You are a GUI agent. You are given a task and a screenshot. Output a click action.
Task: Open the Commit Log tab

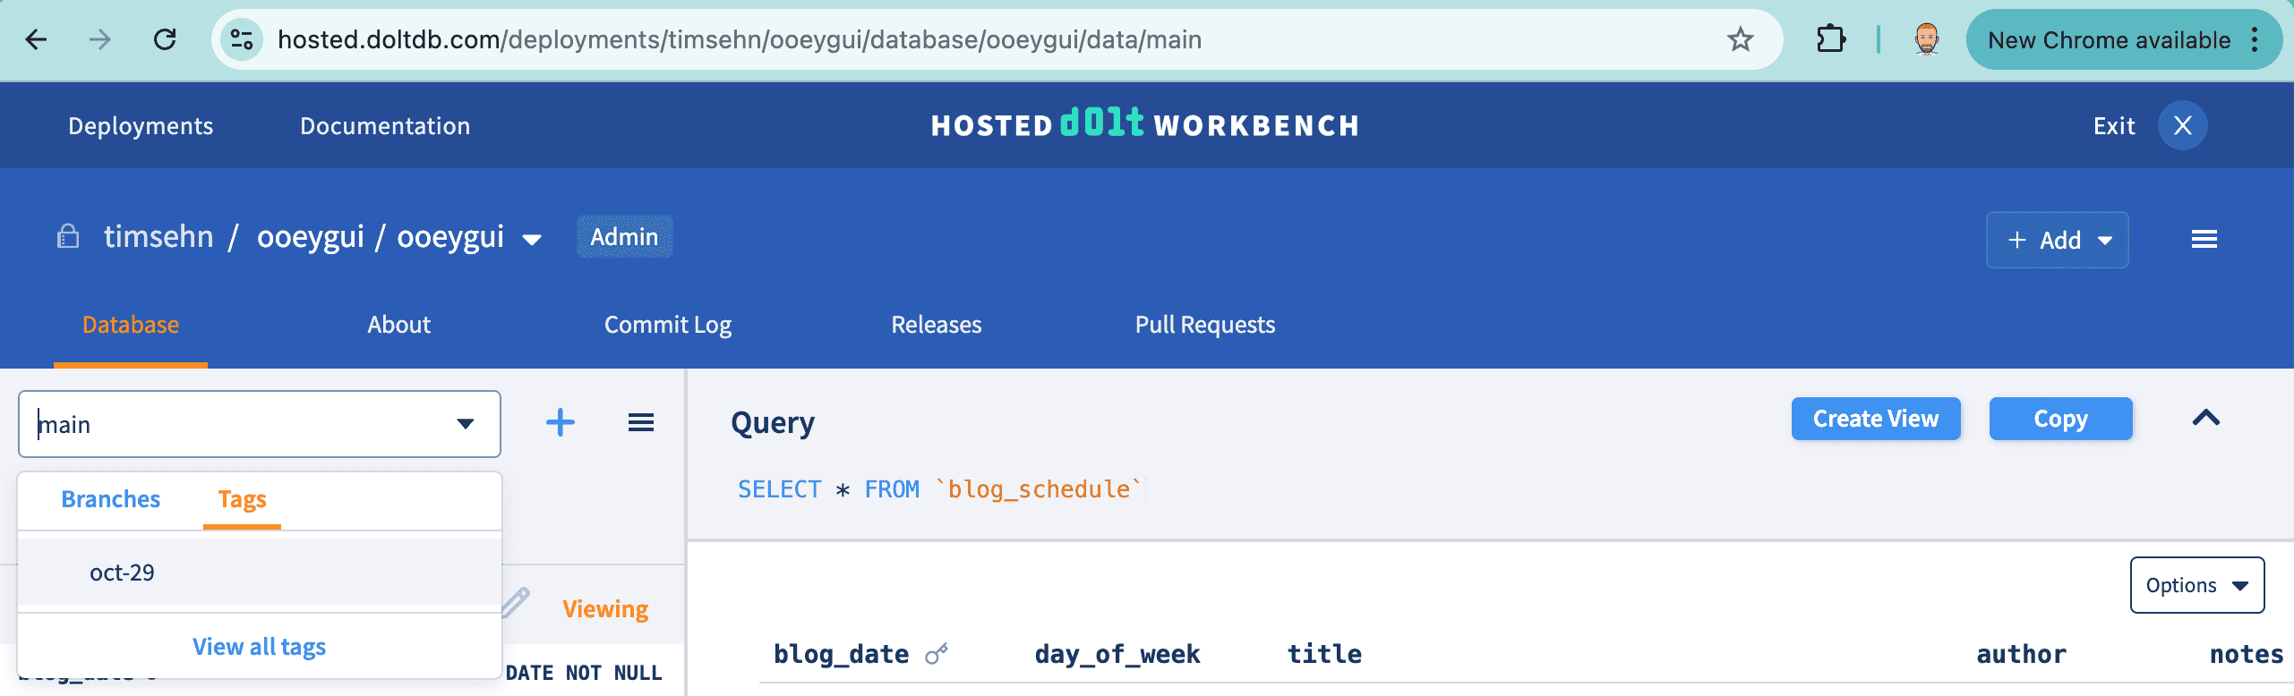point(668,325)
